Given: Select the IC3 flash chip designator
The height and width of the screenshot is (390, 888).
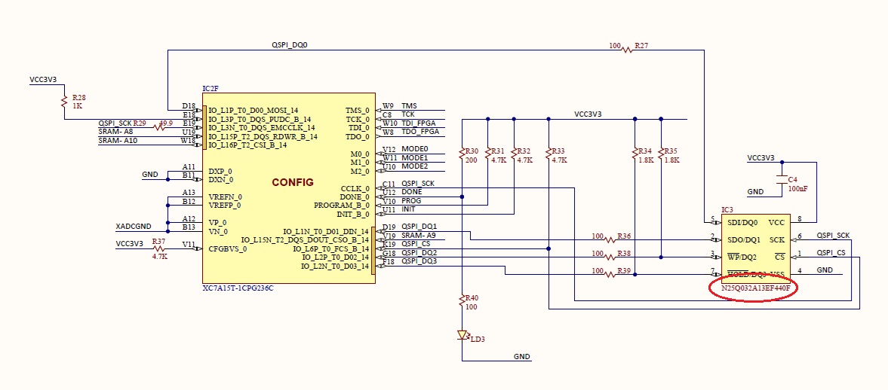Looking at the screenshot, I should (x=727, y=209).
